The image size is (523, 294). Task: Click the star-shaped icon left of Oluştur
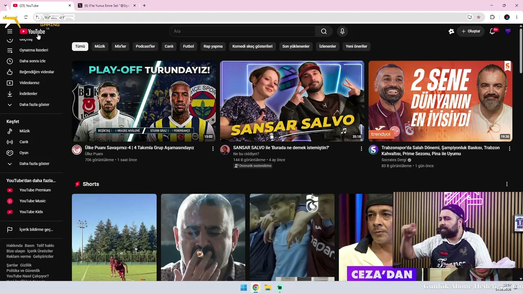coord(451,31)
